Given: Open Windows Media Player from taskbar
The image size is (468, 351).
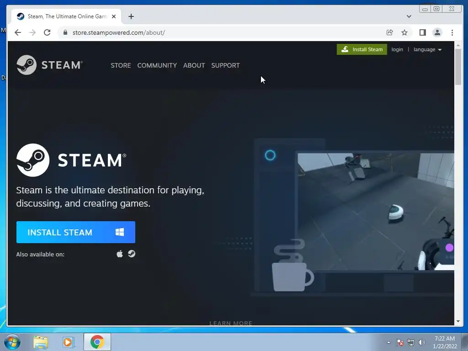Looking at the screenshot, I should [x=69, y=342].
